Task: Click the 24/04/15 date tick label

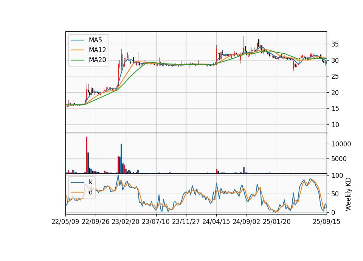Action: click(216, 222)
